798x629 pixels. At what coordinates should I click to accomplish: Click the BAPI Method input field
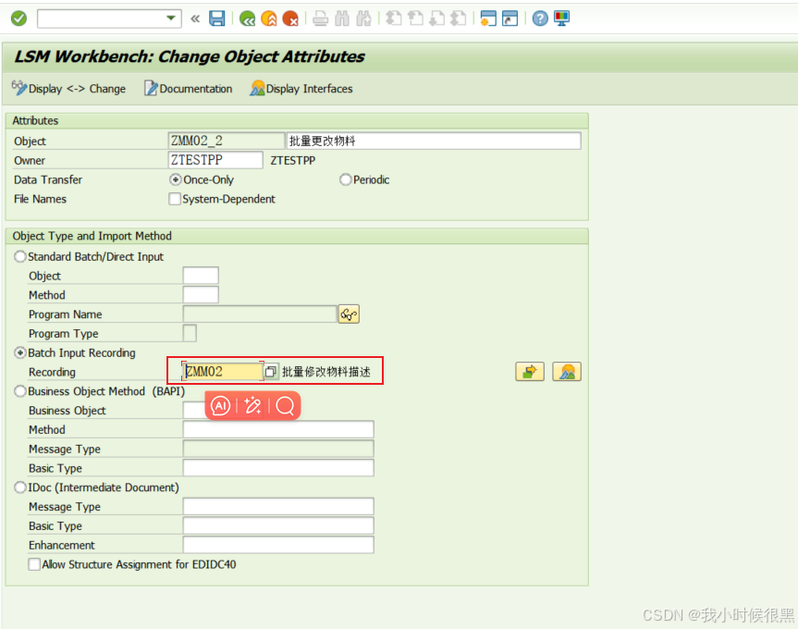pyautogui.click(x=278, y=429)
